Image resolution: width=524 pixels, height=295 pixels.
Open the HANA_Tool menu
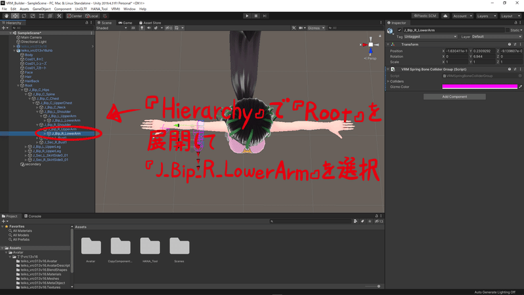coord(99,9)
